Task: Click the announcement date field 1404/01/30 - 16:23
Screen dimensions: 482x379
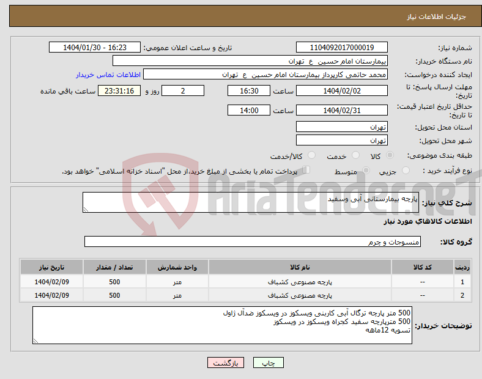Action: pyautogui.click(x=95, y=47)
